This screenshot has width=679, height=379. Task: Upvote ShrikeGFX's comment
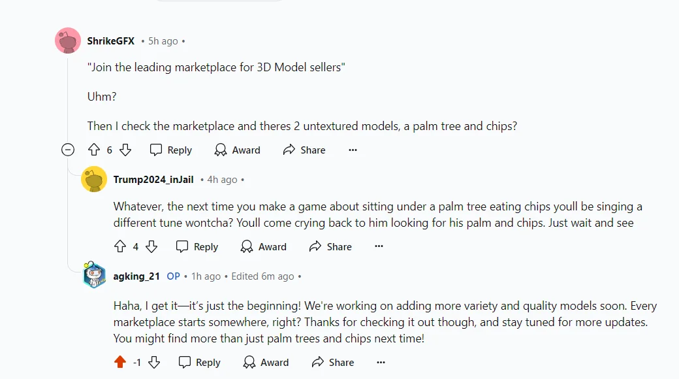pyautogui.click(x=94, y=150)
